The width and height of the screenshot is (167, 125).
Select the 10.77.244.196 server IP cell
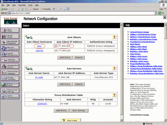tap(72, 77)
